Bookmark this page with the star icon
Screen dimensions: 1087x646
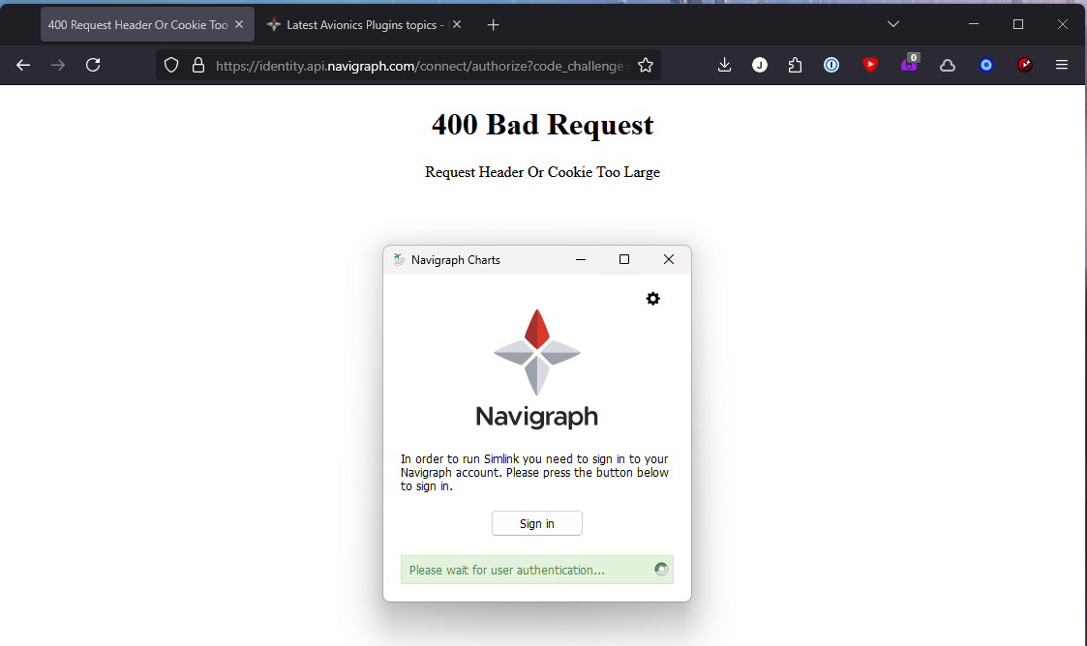(x=646, y=65)
